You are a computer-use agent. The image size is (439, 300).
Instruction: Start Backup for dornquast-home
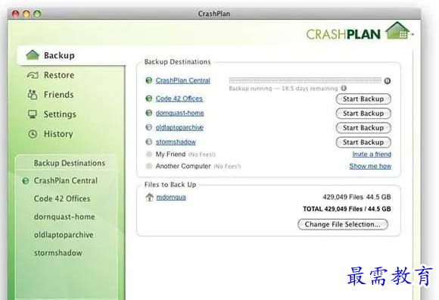click(363, 114)
